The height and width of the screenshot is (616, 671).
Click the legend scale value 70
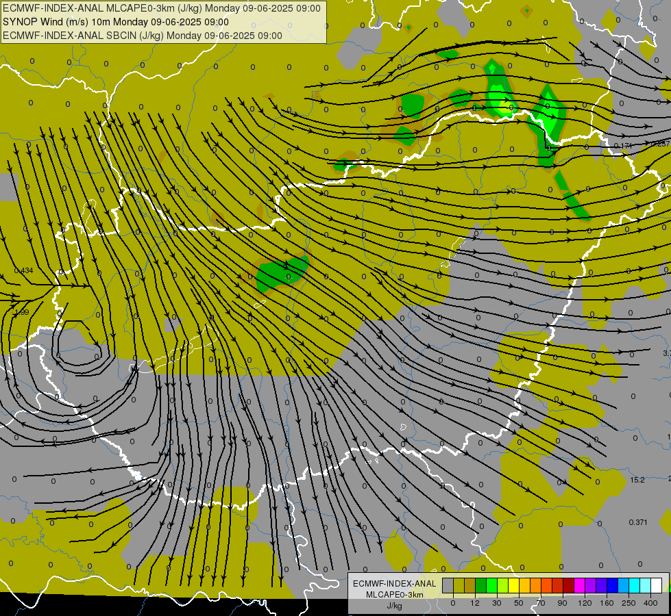541,603
